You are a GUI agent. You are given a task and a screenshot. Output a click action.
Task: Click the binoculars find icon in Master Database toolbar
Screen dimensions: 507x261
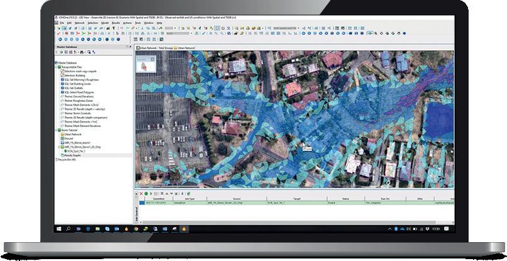[x=82, y=52]
